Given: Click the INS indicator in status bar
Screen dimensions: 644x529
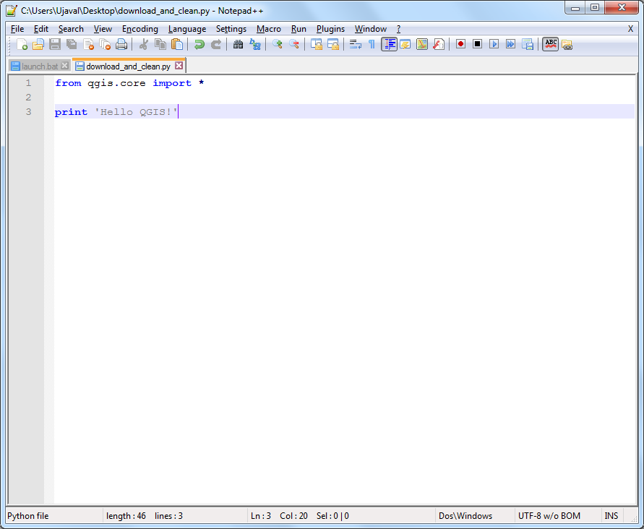Looking at the screenshot, I should pos(611,516).
